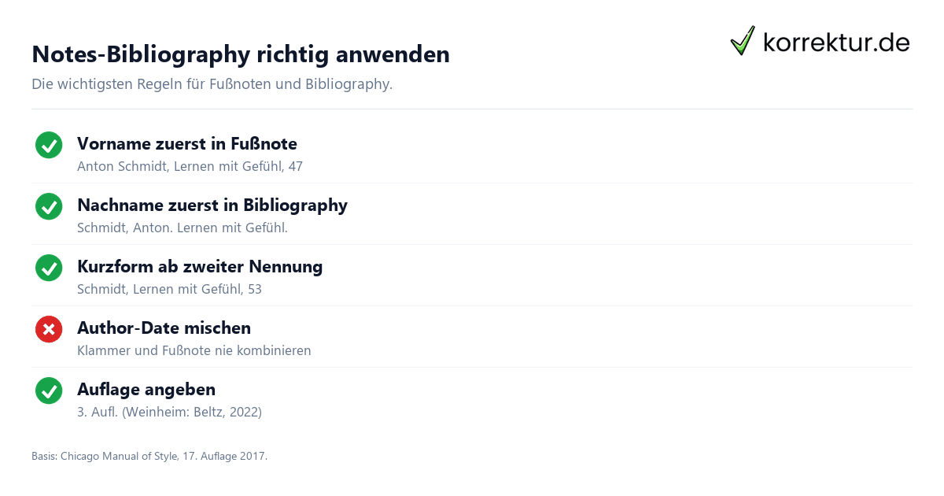Select the heading Auflage angeben

[x=146, y=390]
